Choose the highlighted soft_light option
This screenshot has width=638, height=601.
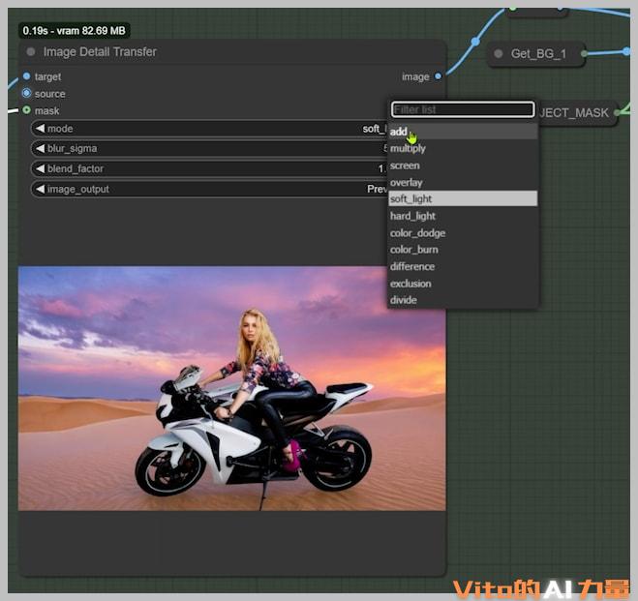(x=463, y=198)
